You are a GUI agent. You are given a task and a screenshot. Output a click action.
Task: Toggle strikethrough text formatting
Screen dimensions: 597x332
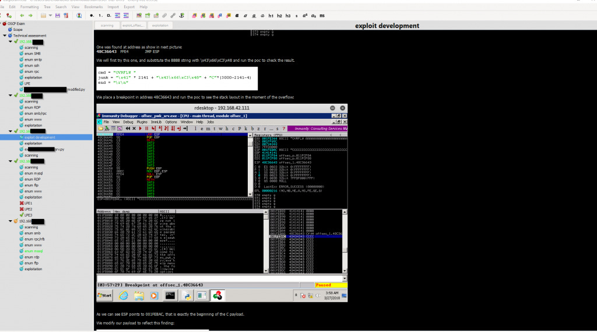[x=262, y=16]
